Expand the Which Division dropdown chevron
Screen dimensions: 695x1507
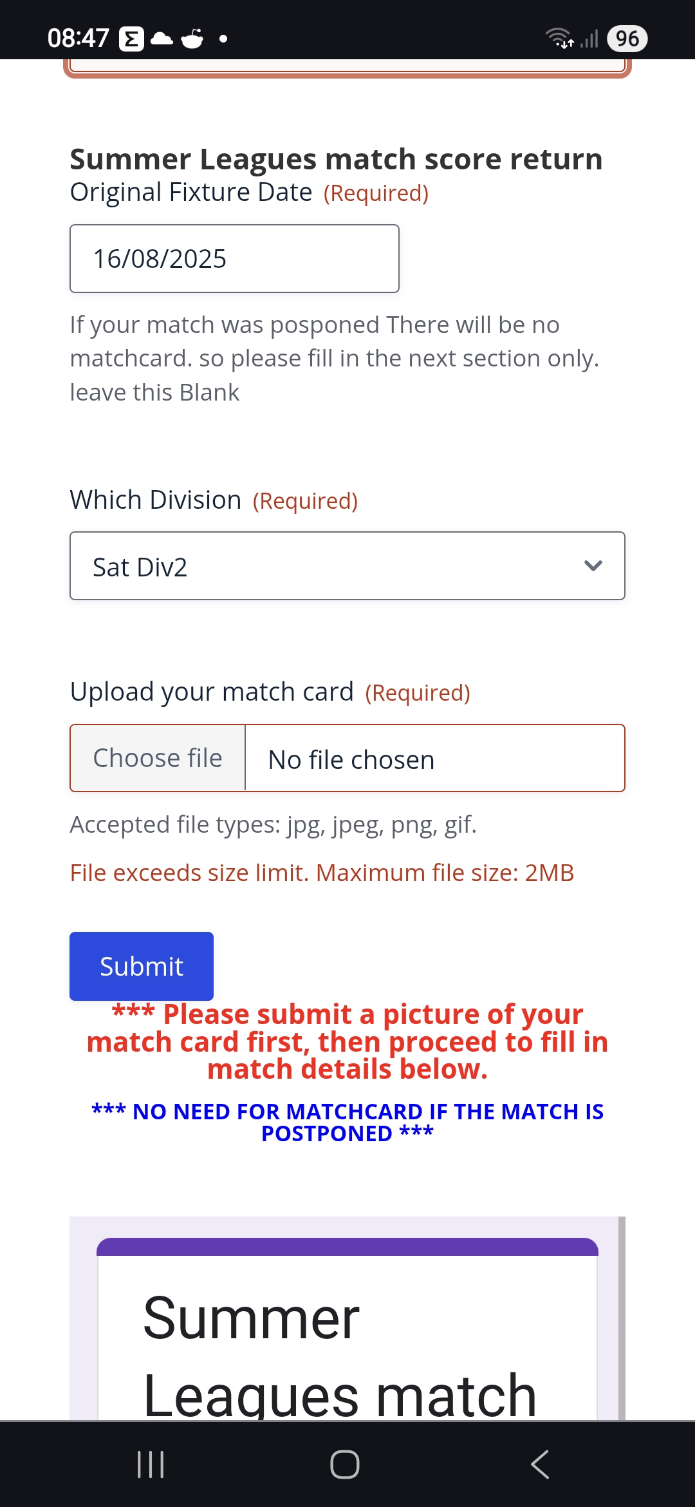pos(593,566)
